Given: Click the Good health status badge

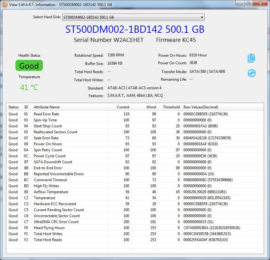Looking at the screenshot, I should [x=29, y=65].
